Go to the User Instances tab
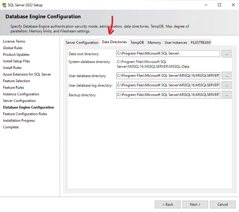This screenshot has height=212, width=239. coord(176,43)
